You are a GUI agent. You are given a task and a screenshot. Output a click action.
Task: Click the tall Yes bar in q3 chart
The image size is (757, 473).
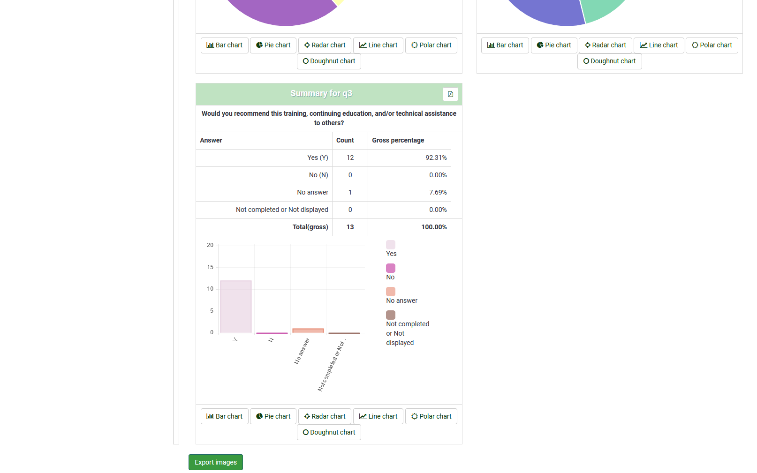pos(236,307)
